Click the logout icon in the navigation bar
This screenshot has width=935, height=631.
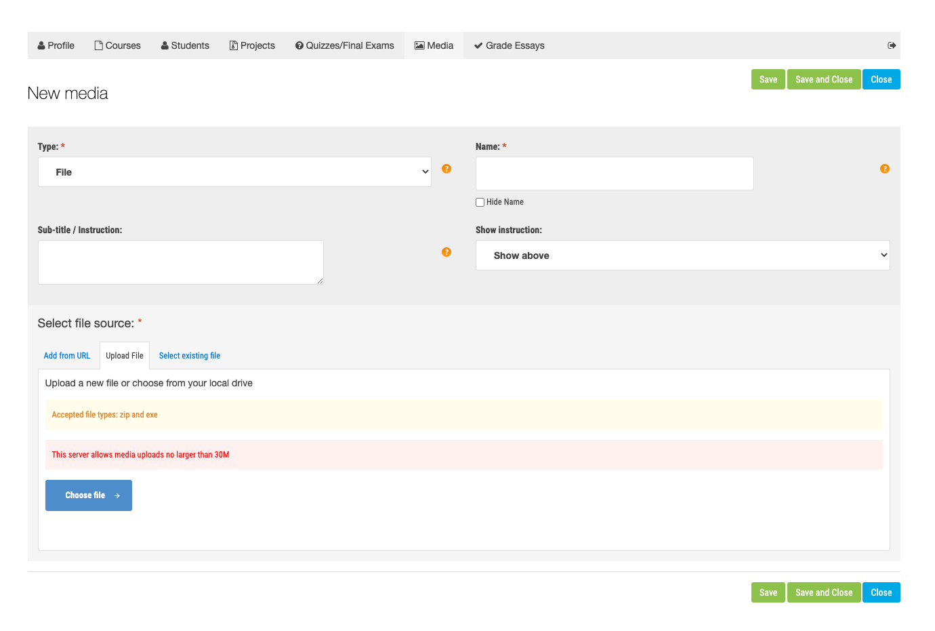892,45
